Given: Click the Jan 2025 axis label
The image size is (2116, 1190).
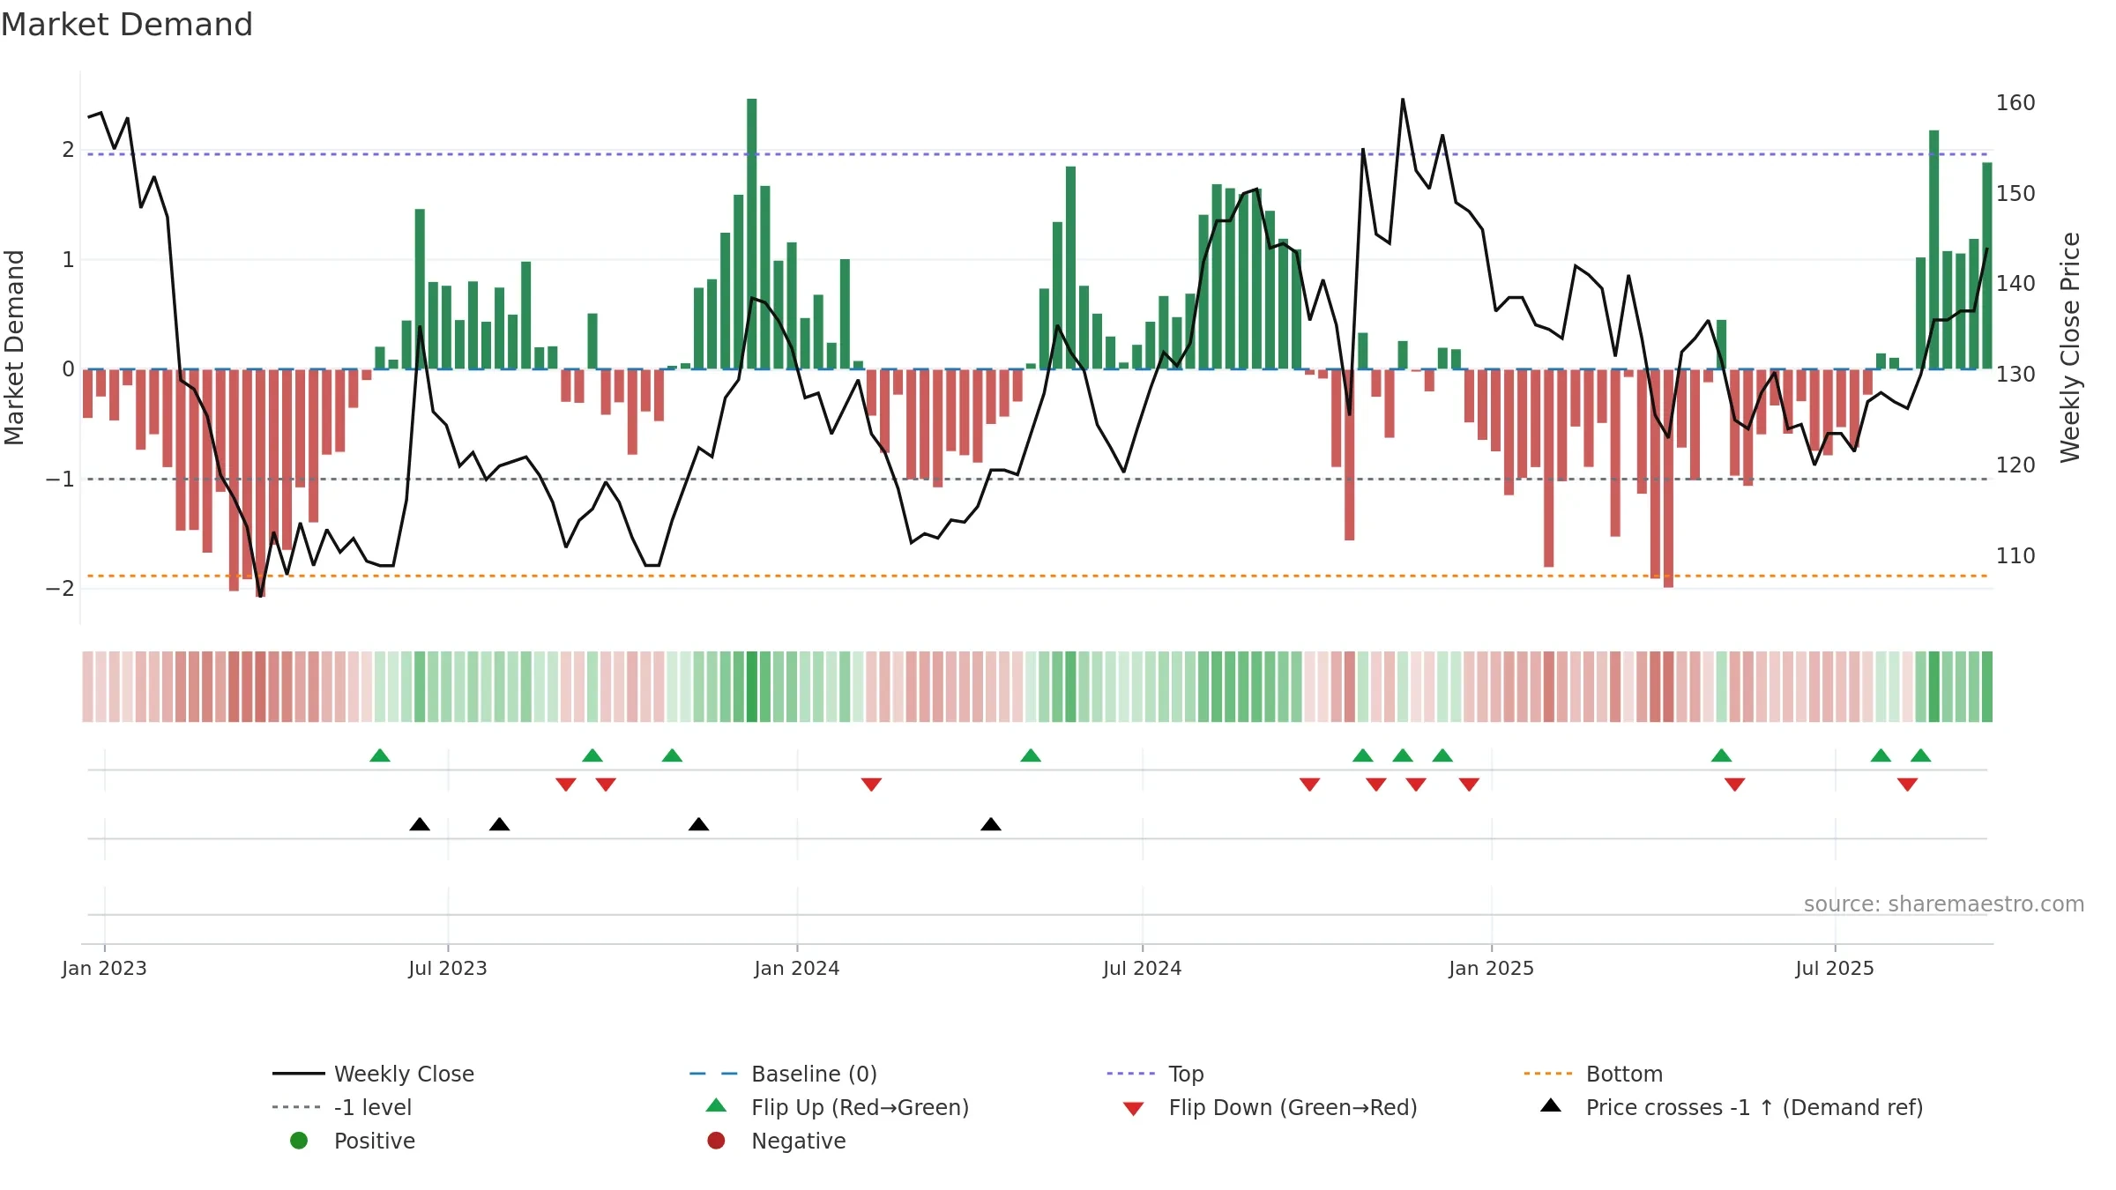Looking at the screenshot, I should 1491,968.
